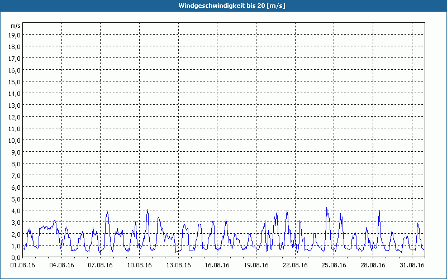Select the '10,0' y-axis label
The image size is (447, 279).
coord(15,141)
